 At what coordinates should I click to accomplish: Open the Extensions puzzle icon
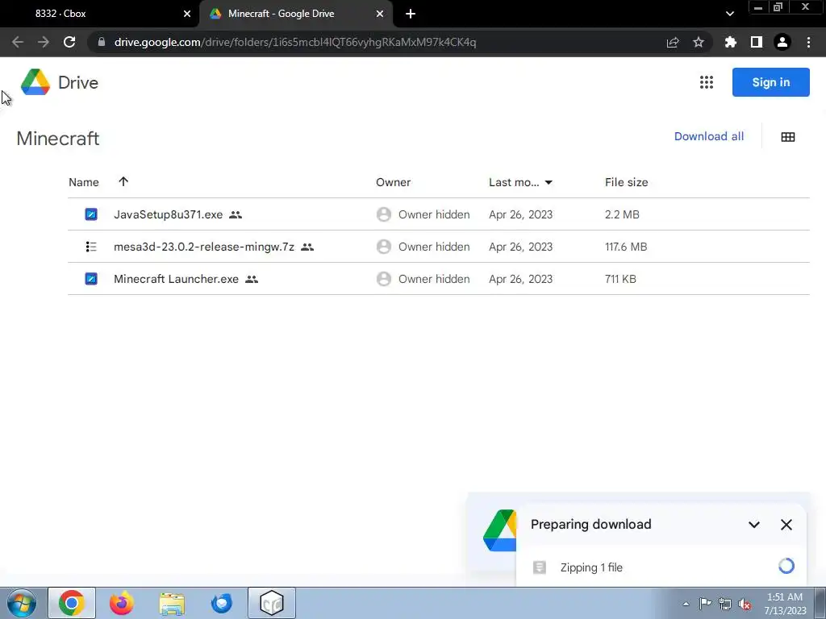pyautogui.click(x=731, y=42)
